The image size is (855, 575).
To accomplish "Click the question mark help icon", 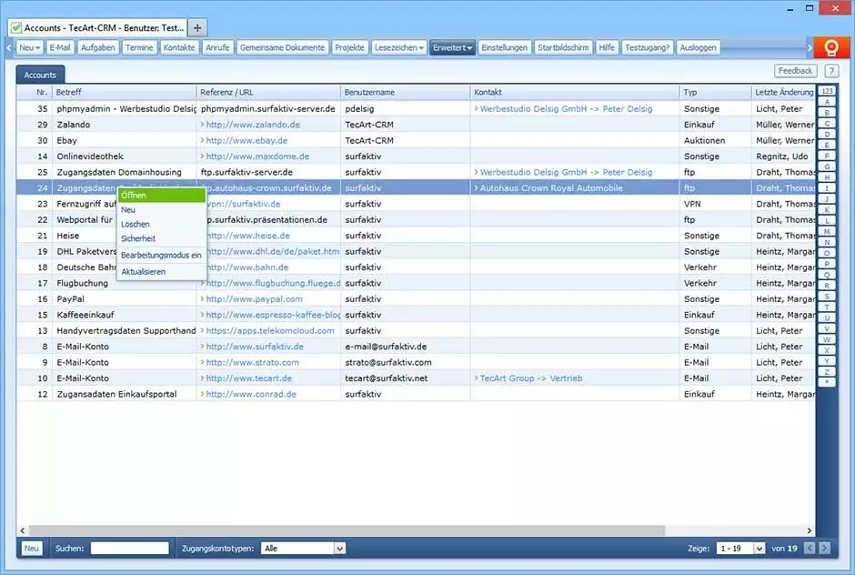I will (831, 71).
